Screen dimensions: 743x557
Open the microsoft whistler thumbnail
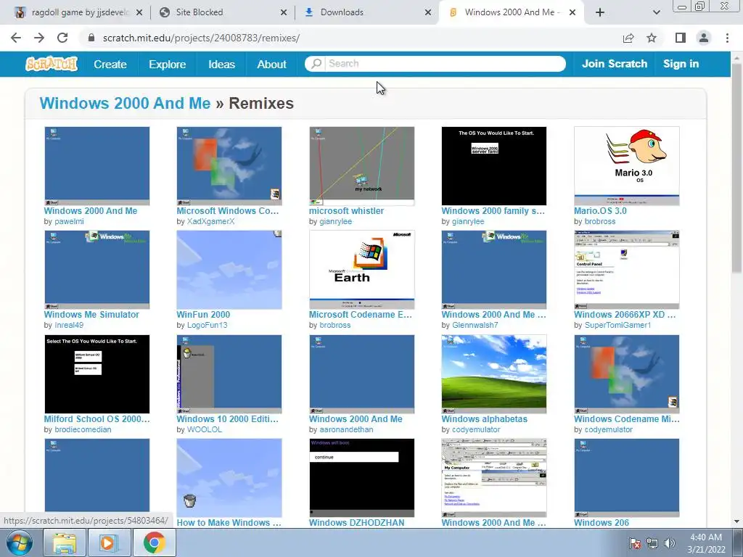361,166
